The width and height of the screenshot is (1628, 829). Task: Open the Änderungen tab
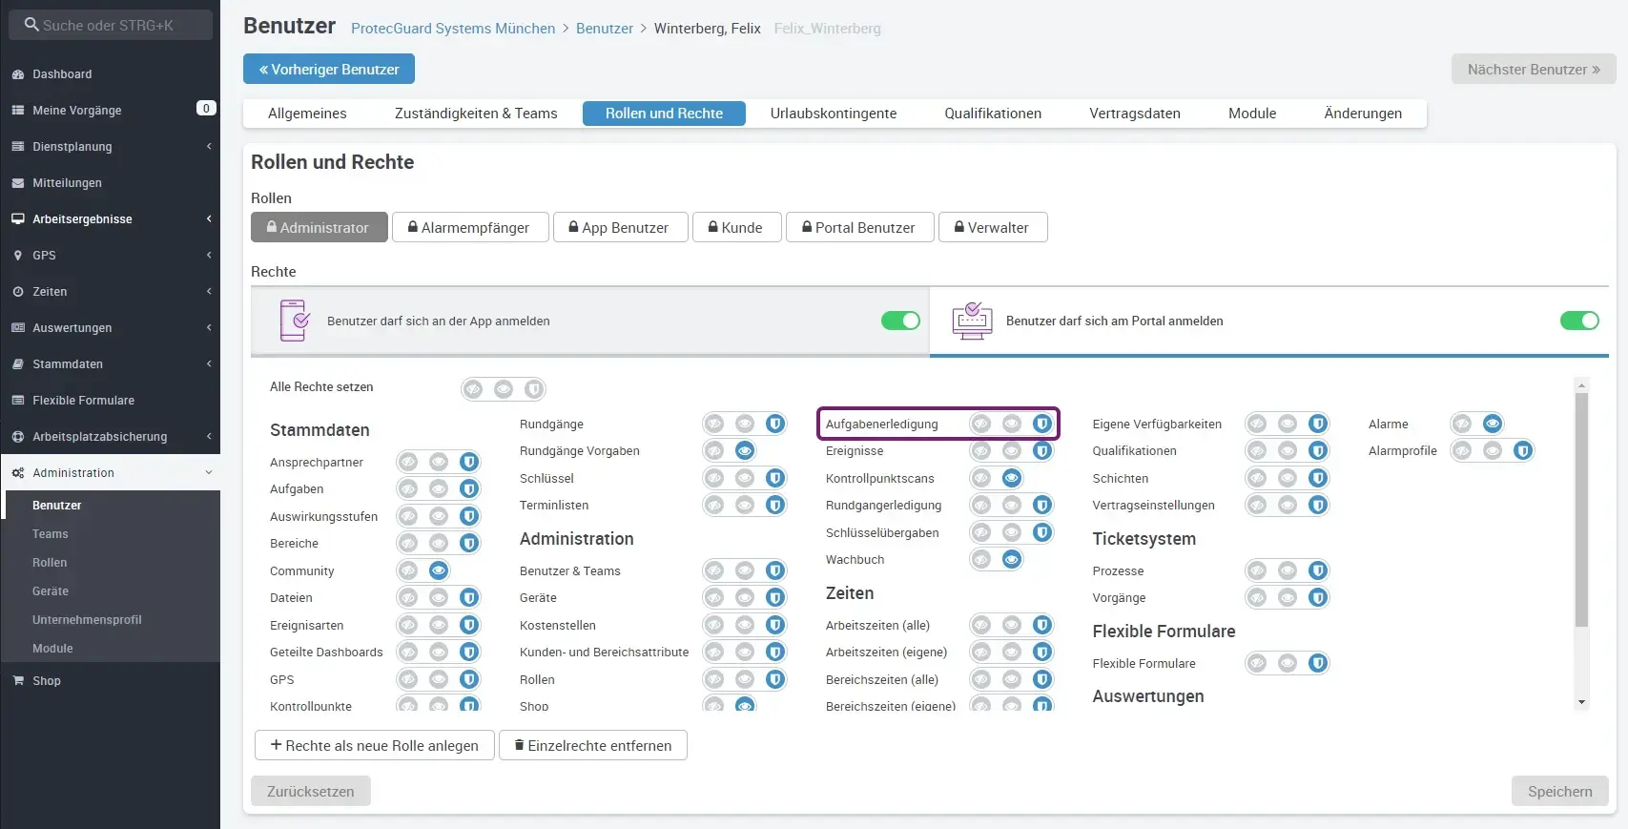[1363, 114]
